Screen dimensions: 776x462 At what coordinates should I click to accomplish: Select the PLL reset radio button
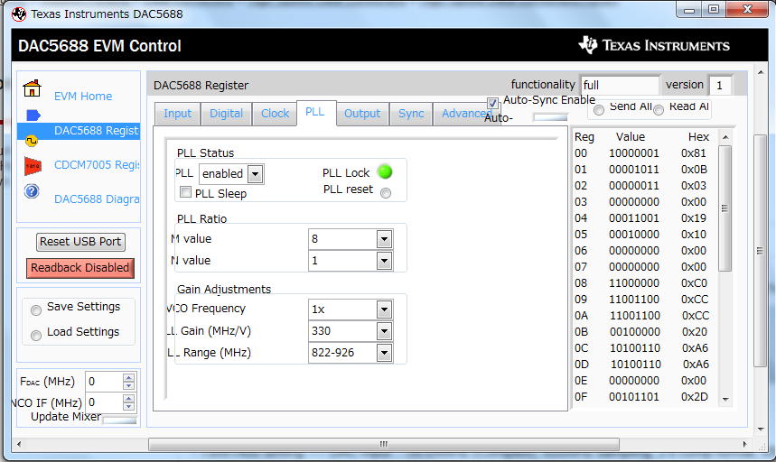[x=386, y=193]
